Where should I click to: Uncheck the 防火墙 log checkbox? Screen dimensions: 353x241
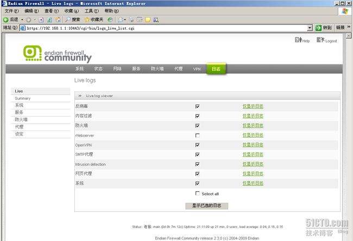(198, 126)
